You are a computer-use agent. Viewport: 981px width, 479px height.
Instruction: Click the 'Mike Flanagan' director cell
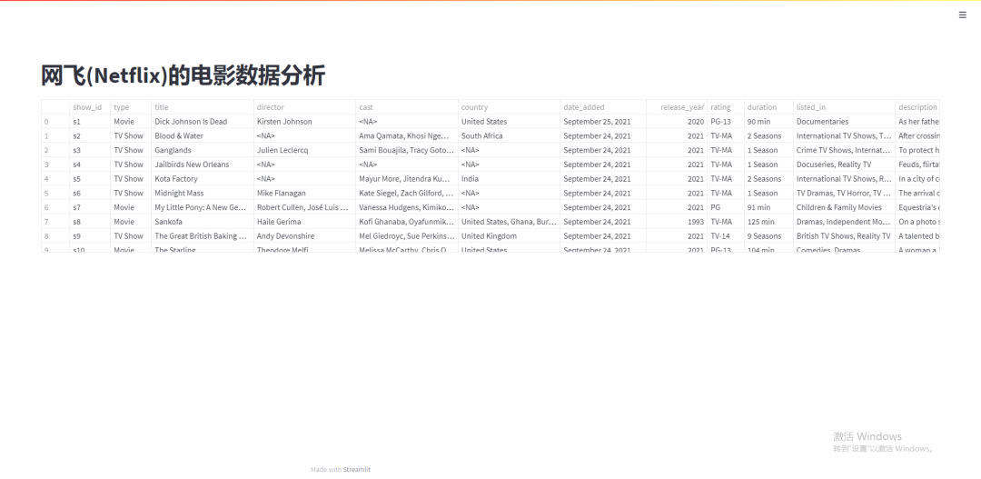pyautogui.click(x=304, y=194)
